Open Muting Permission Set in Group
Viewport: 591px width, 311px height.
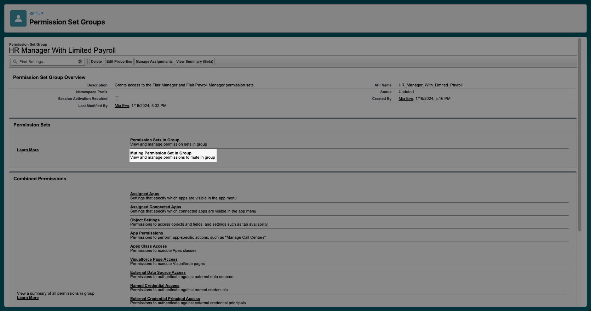[x=161, y=153]
